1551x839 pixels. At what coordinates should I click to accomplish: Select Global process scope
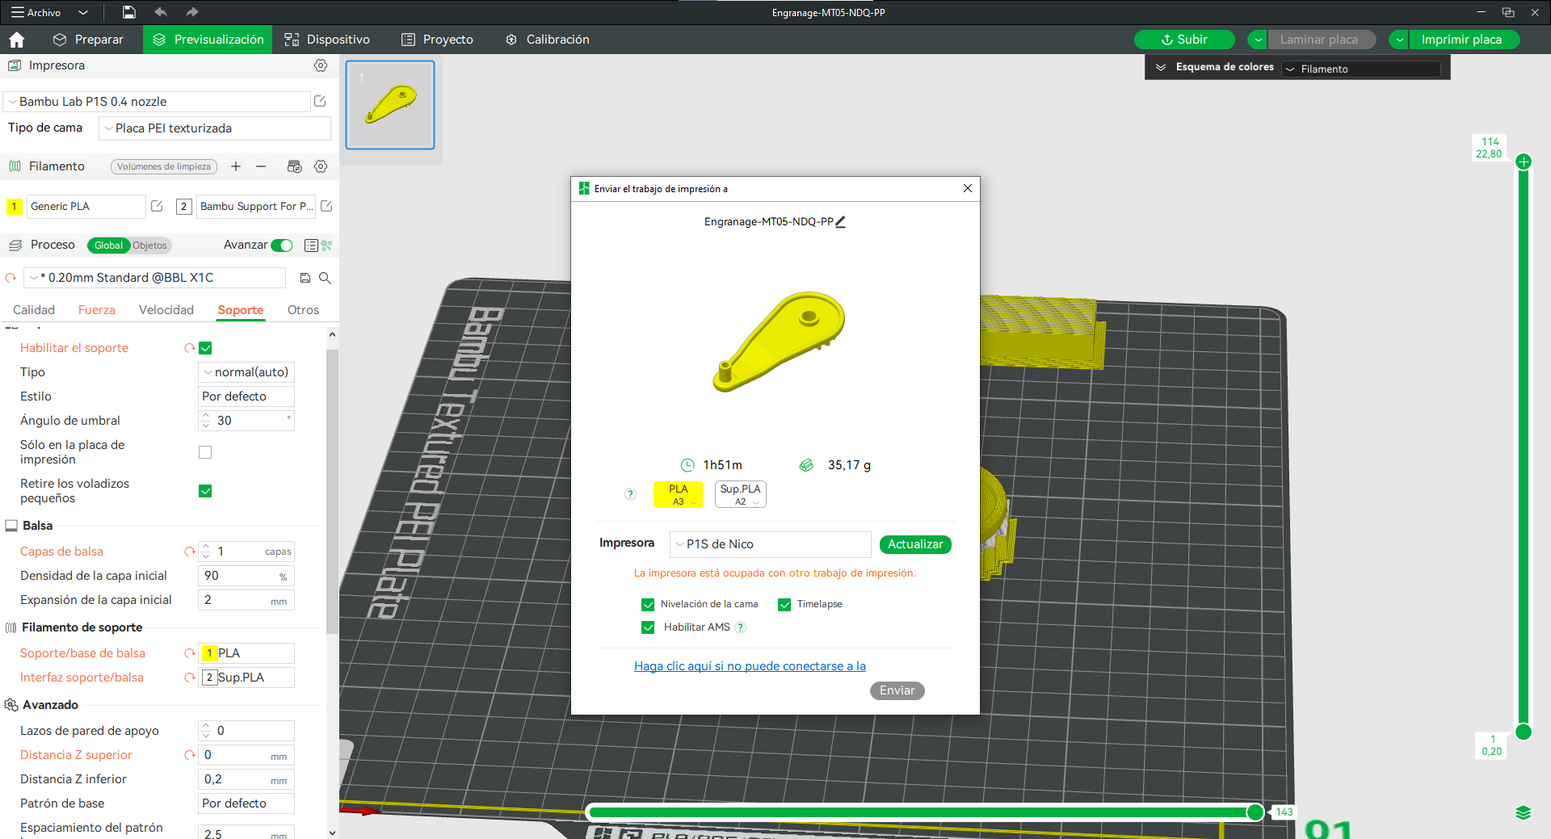[108, 245]
